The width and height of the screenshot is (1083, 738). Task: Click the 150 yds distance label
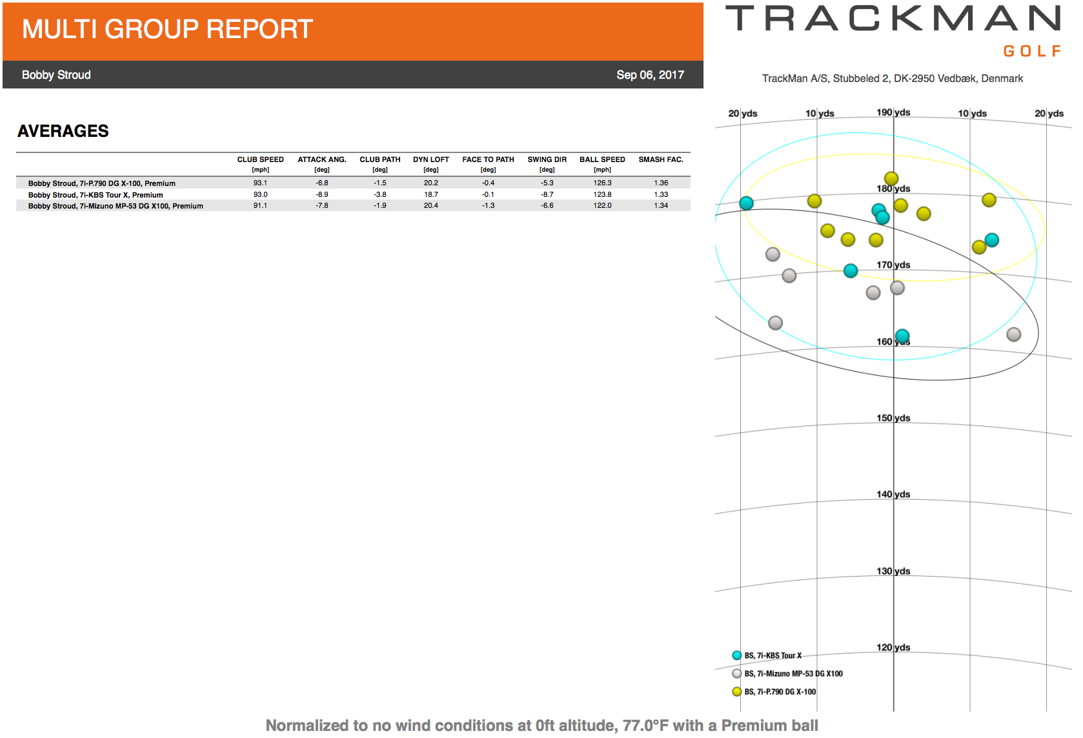coord(893,418)
